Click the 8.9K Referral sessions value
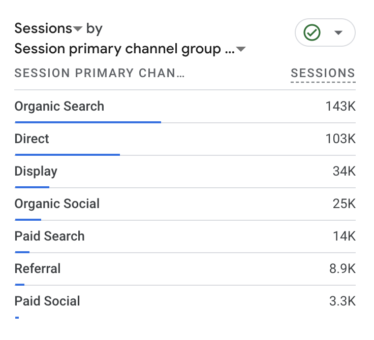 point(342,269)
